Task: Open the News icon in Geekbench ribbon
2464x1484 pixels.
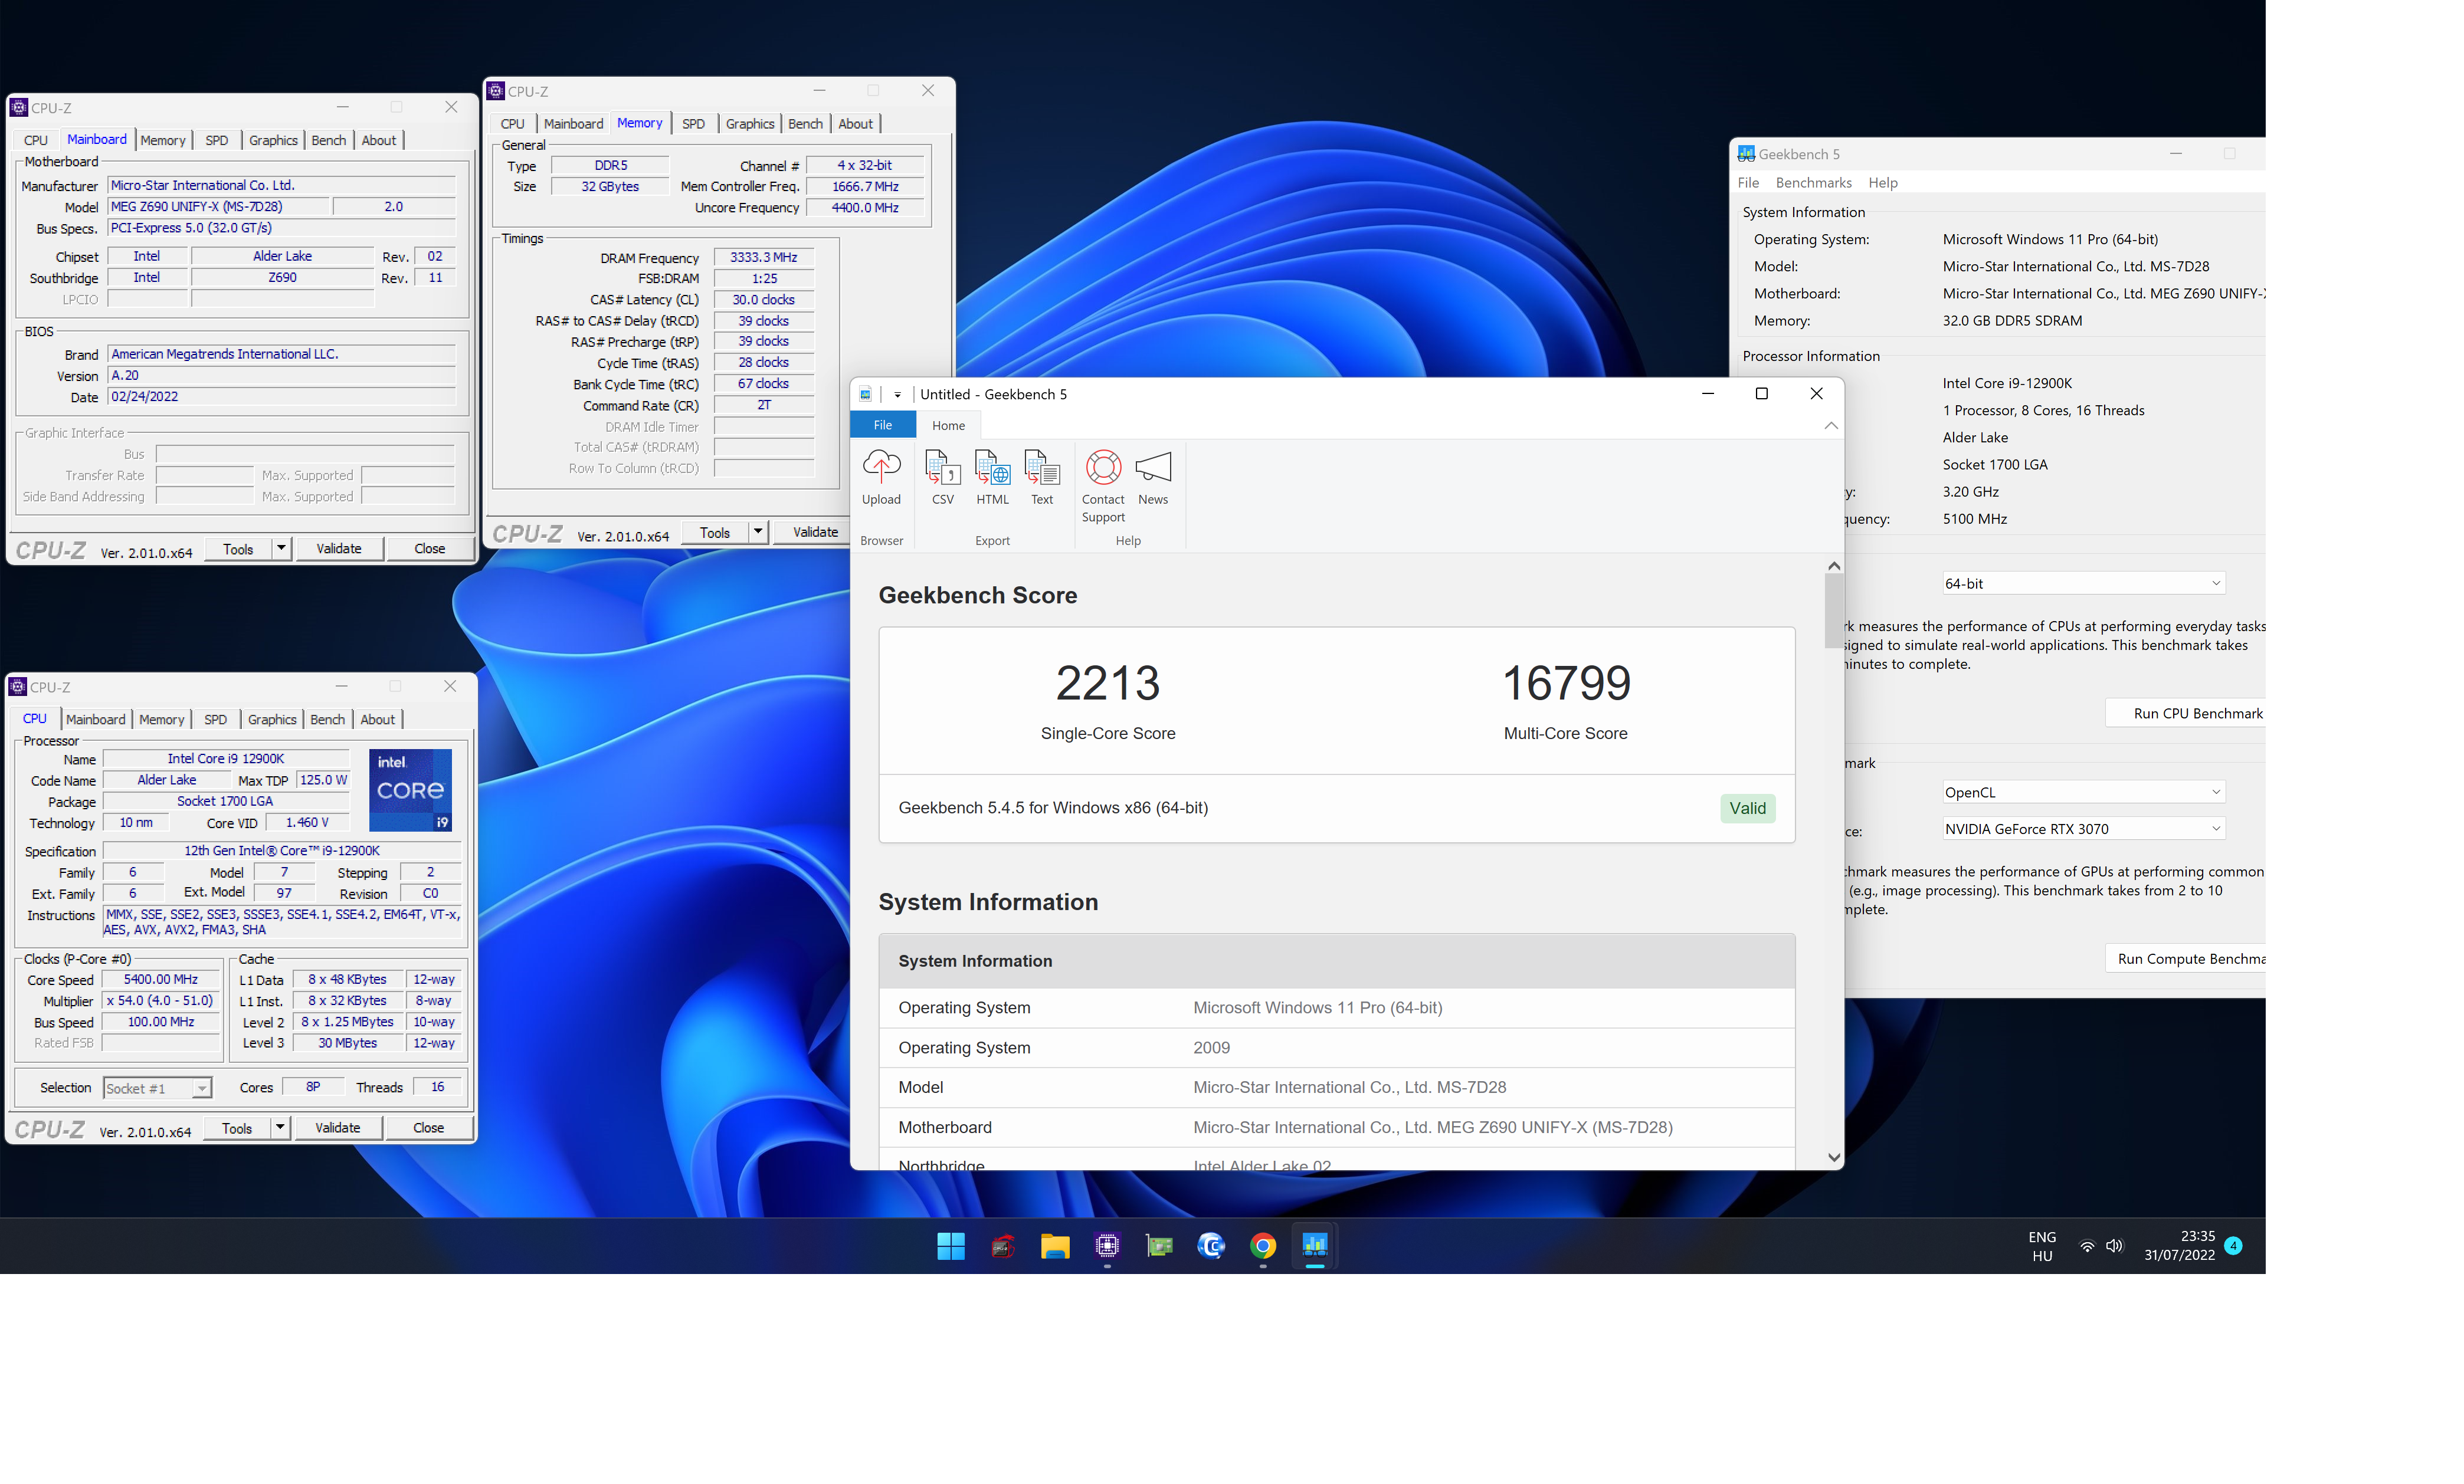Action: tap(1153, 478)
